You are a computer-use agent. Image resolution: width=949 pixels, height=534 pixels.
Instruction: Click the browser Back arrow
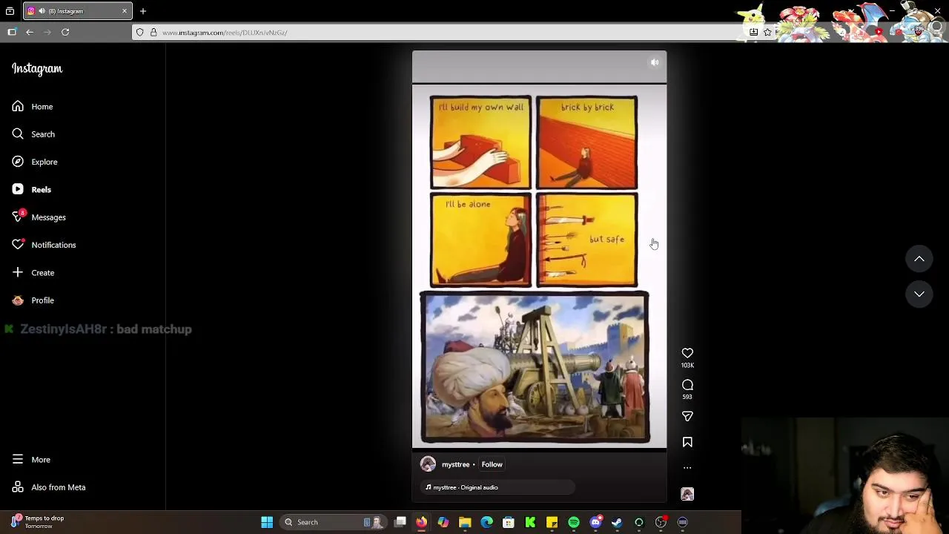click(30, 33)
